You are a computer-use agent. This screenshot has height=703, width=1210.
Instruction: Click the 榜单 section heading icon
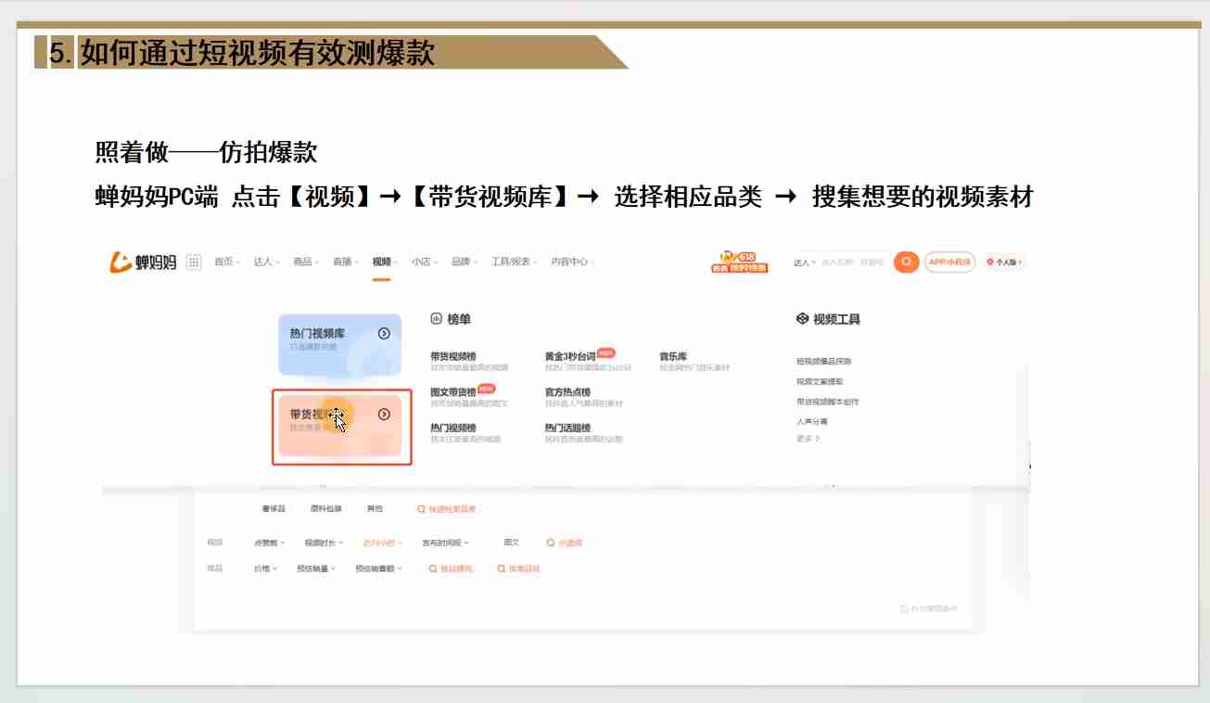pos(436,319)
